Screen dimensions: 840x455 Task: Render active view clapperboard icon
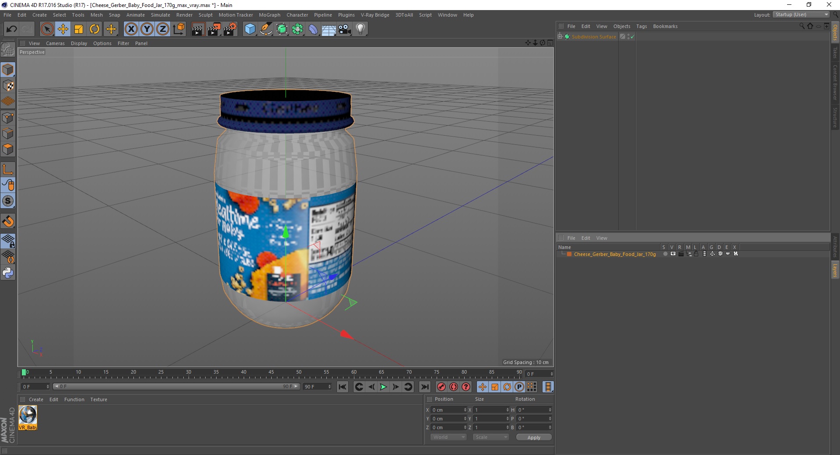point(198,29)
